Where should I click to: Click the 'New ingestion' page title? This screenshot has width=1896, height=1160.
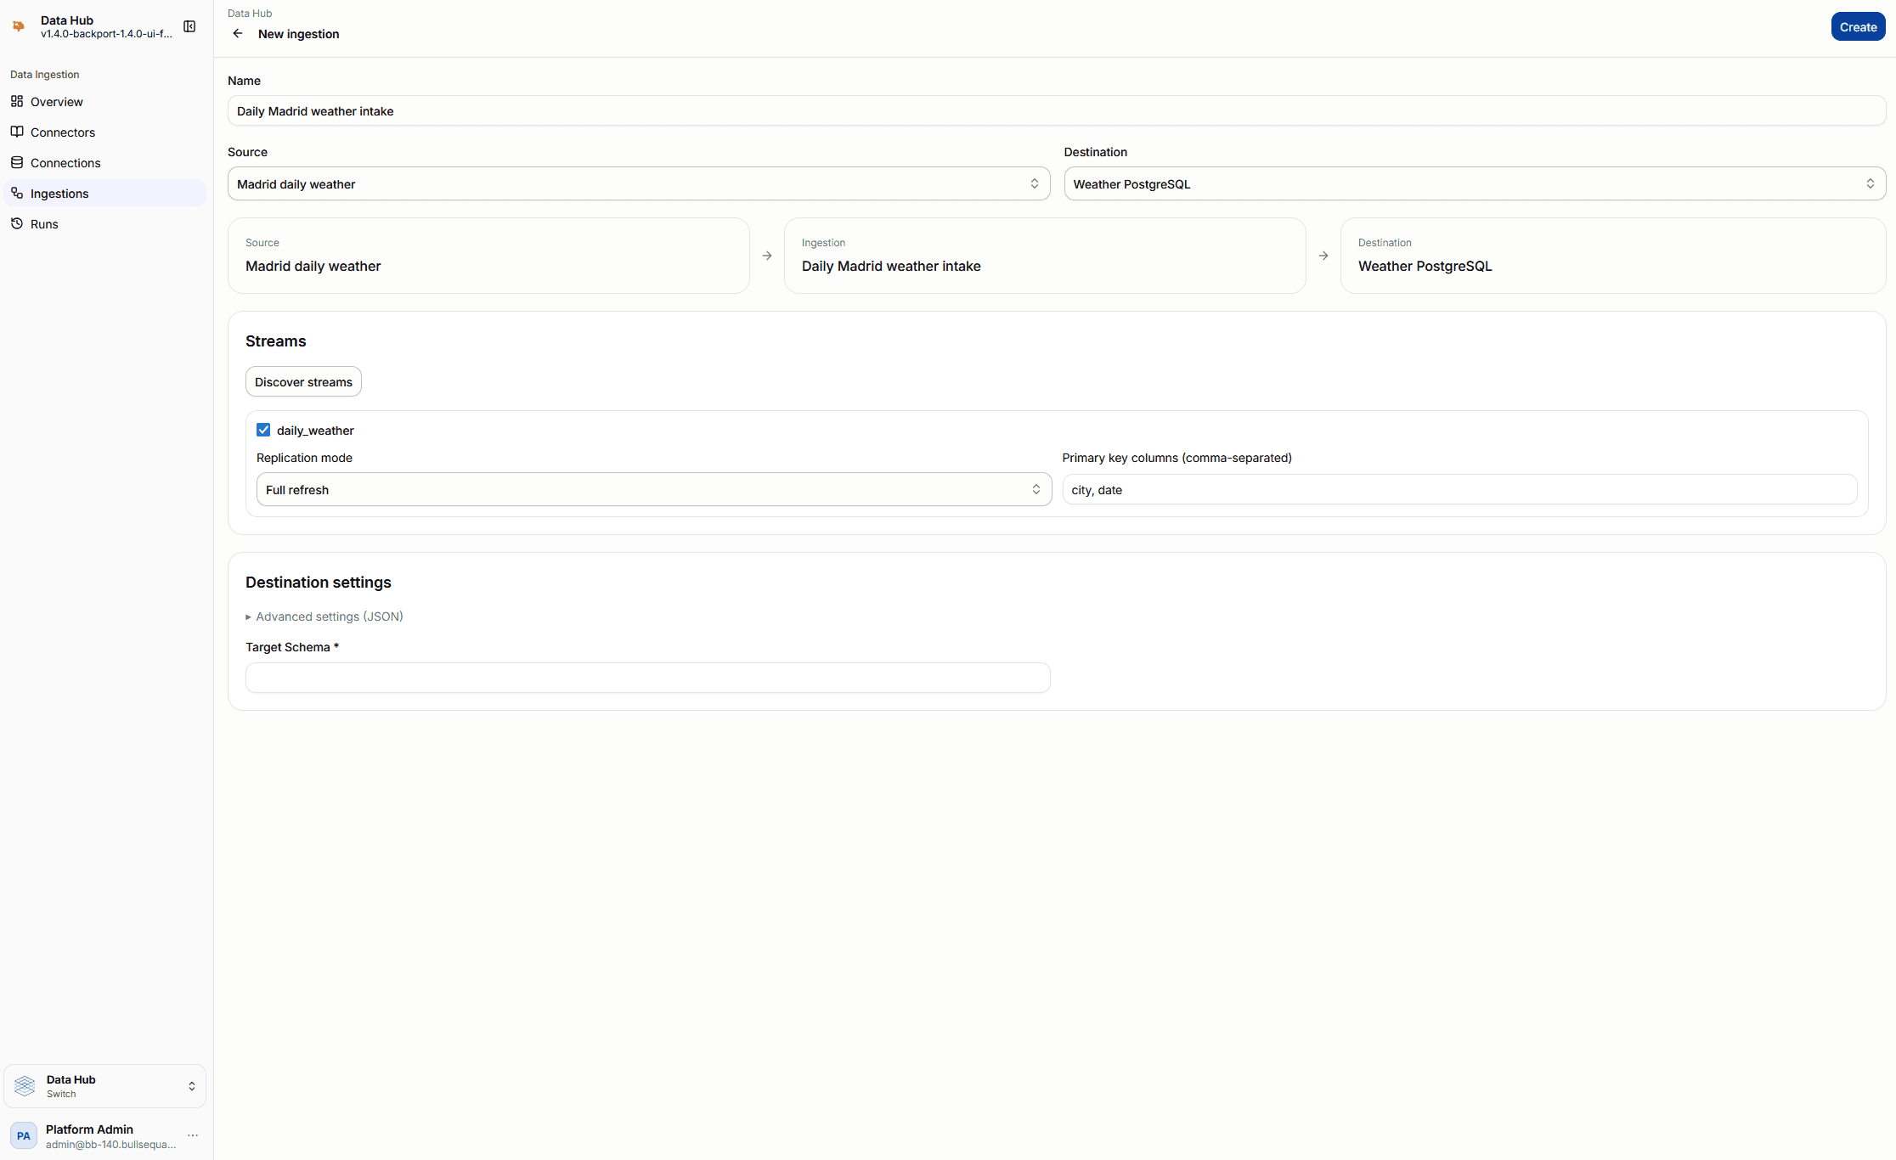[299, 34]
